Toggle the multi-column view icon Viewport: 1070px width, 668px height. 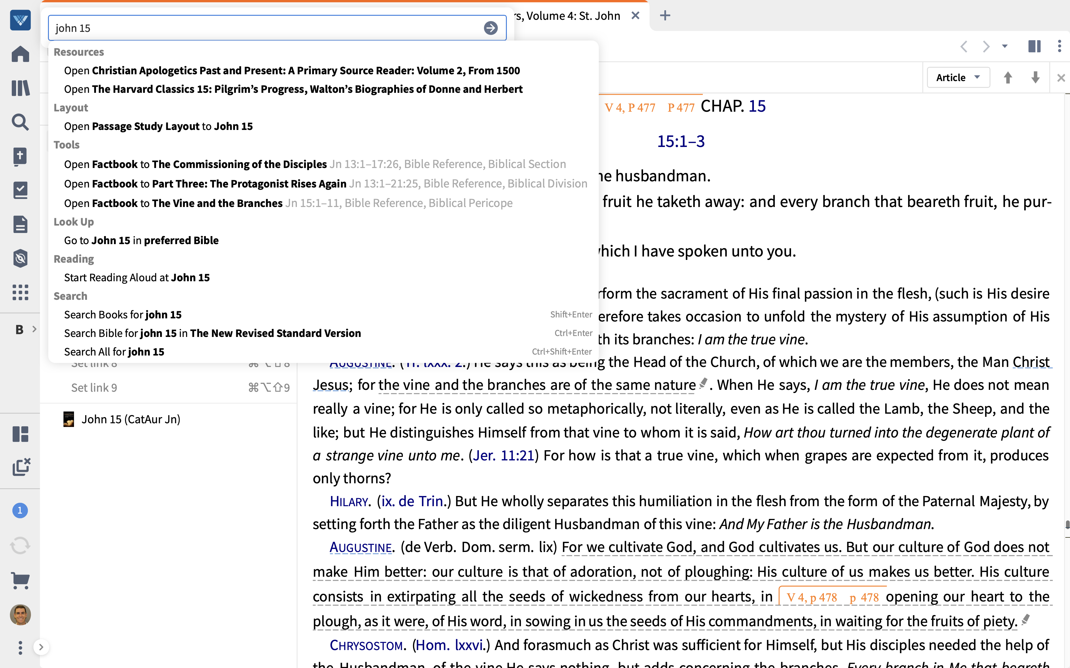pyautogui.click(x=1034, y=46)
